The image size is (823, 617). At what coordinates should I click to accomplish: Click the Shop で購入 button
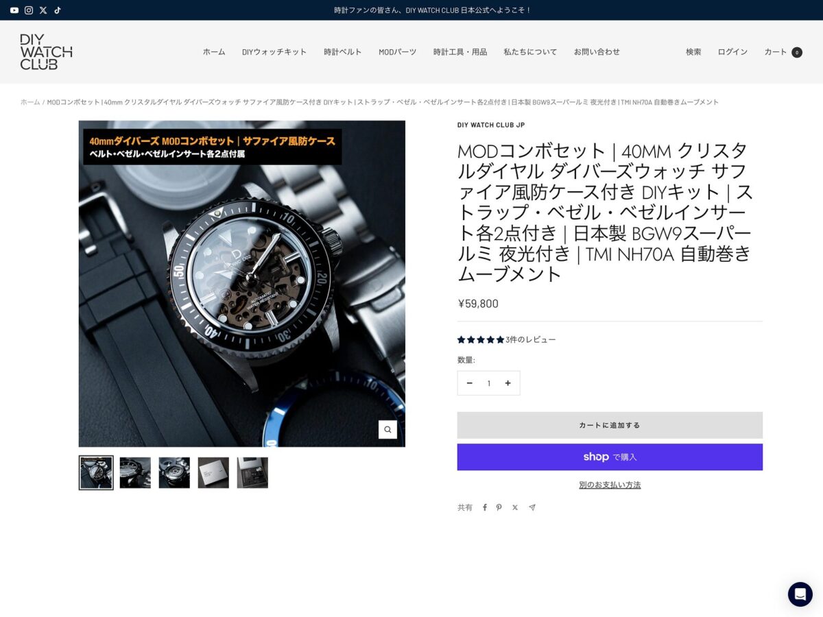[610, 457]
